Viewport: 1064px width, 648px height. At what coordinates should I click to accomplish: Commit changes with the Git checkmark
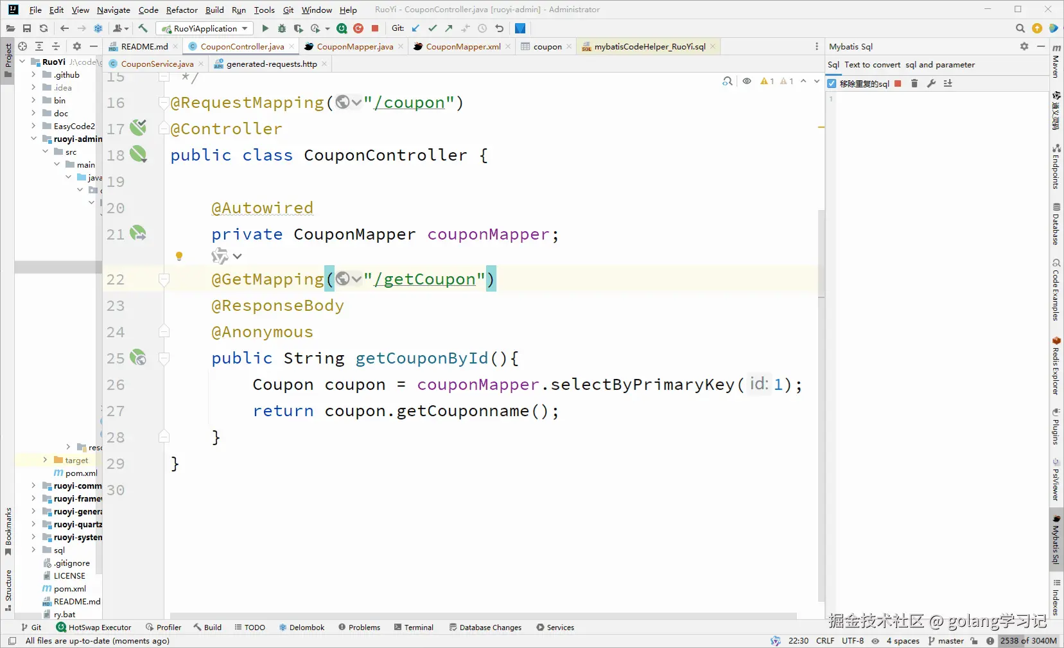[432, 28]
